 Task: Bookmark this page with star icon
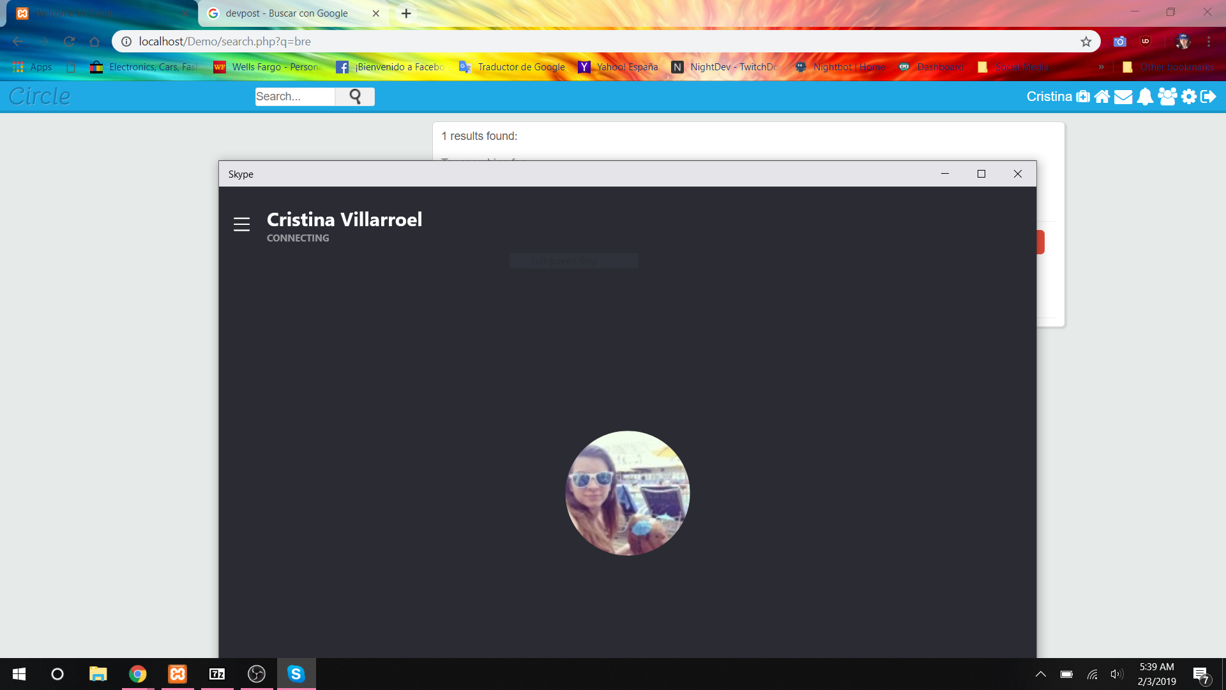point(1086,42)
